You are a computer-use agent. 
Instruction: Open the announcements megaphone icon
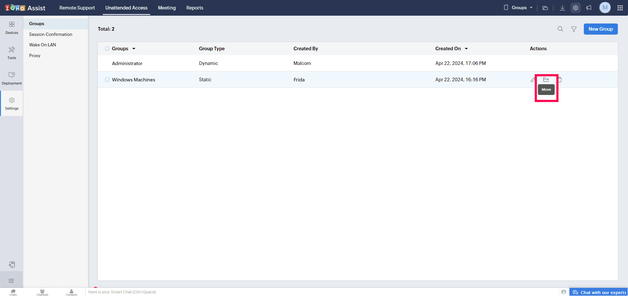click(589, 8)
